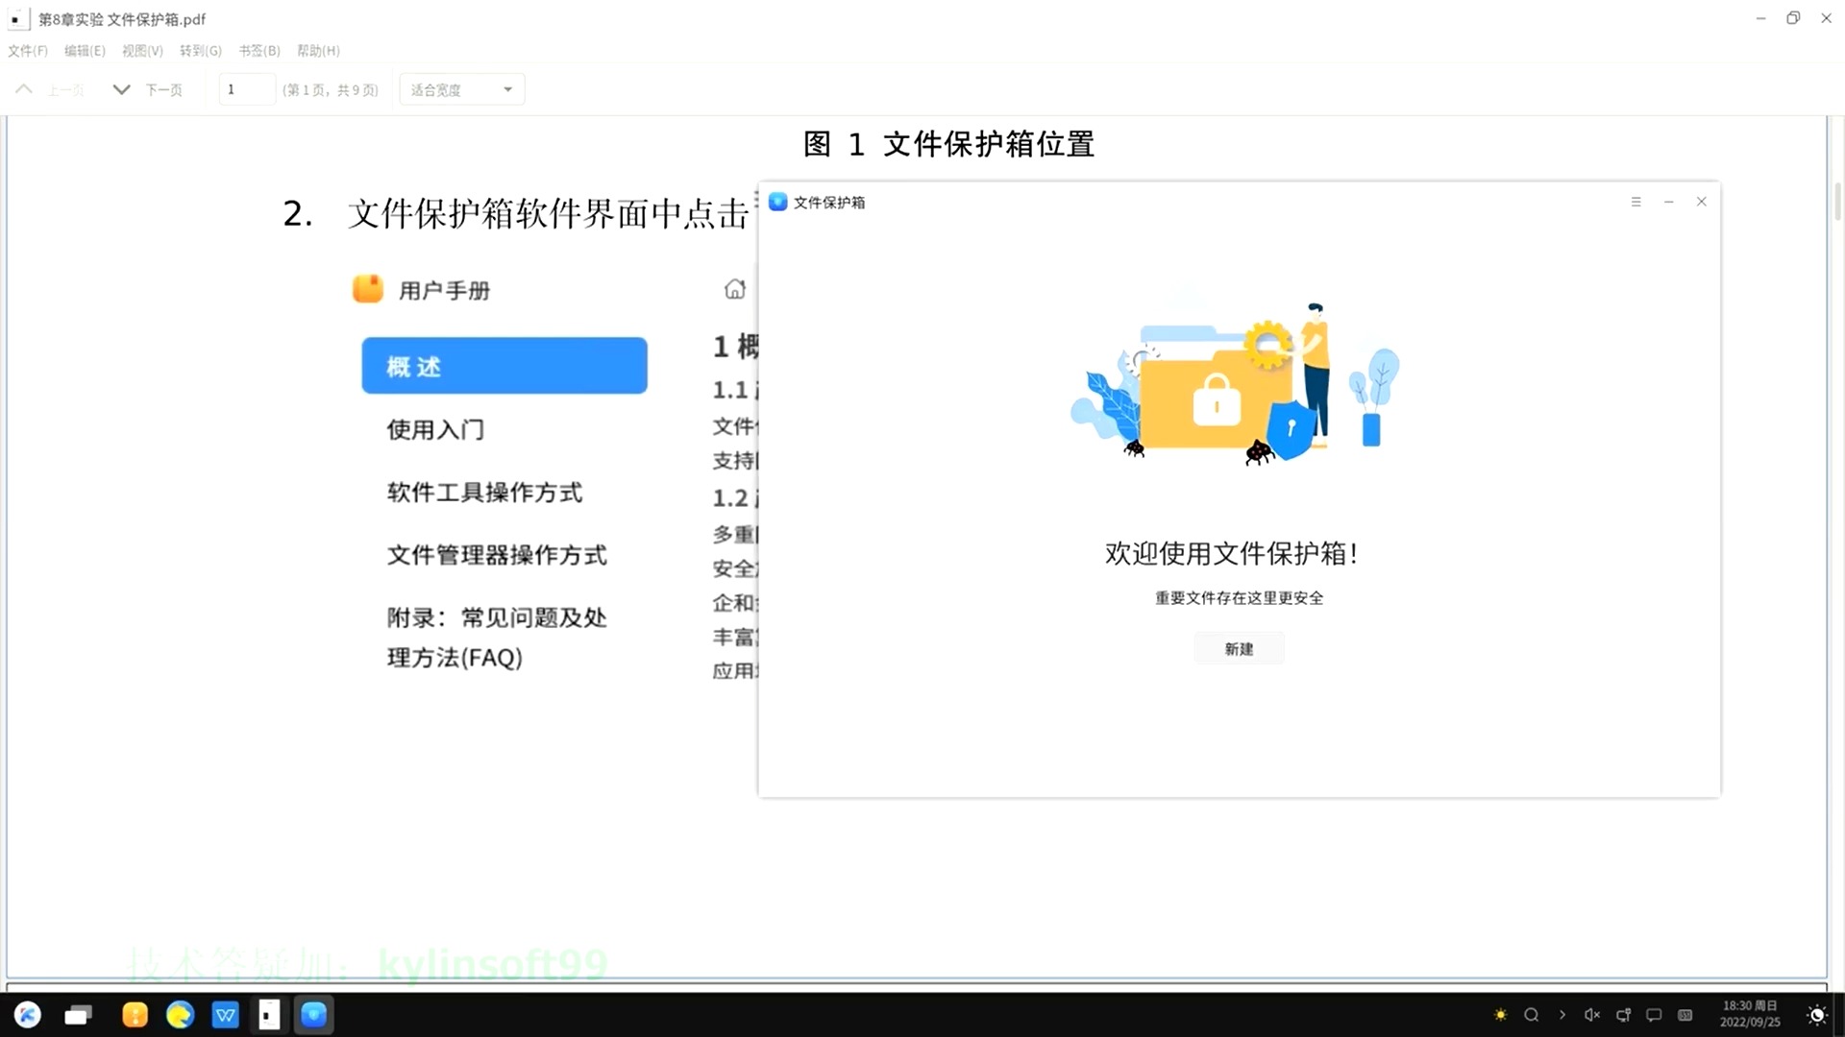The height and width of the screenshot is (1037, 1845).
Task: Click the show desktop icon on taskbar
Action: (x=78, y=1015)
